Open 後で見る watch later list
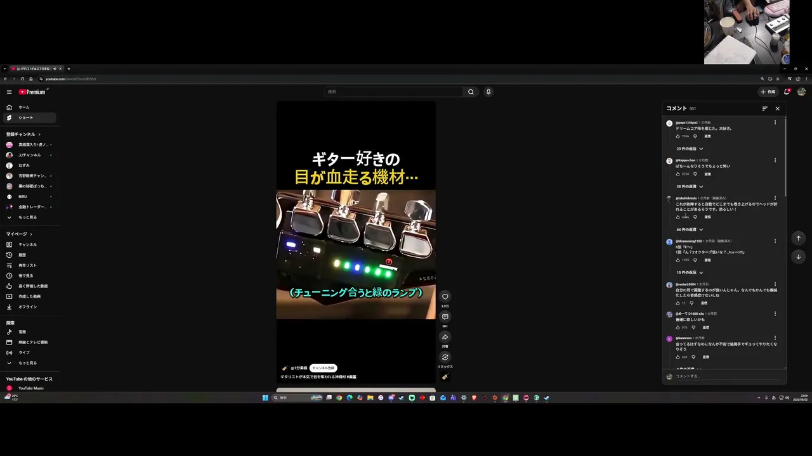812x456 pixels. pos(30,275)
